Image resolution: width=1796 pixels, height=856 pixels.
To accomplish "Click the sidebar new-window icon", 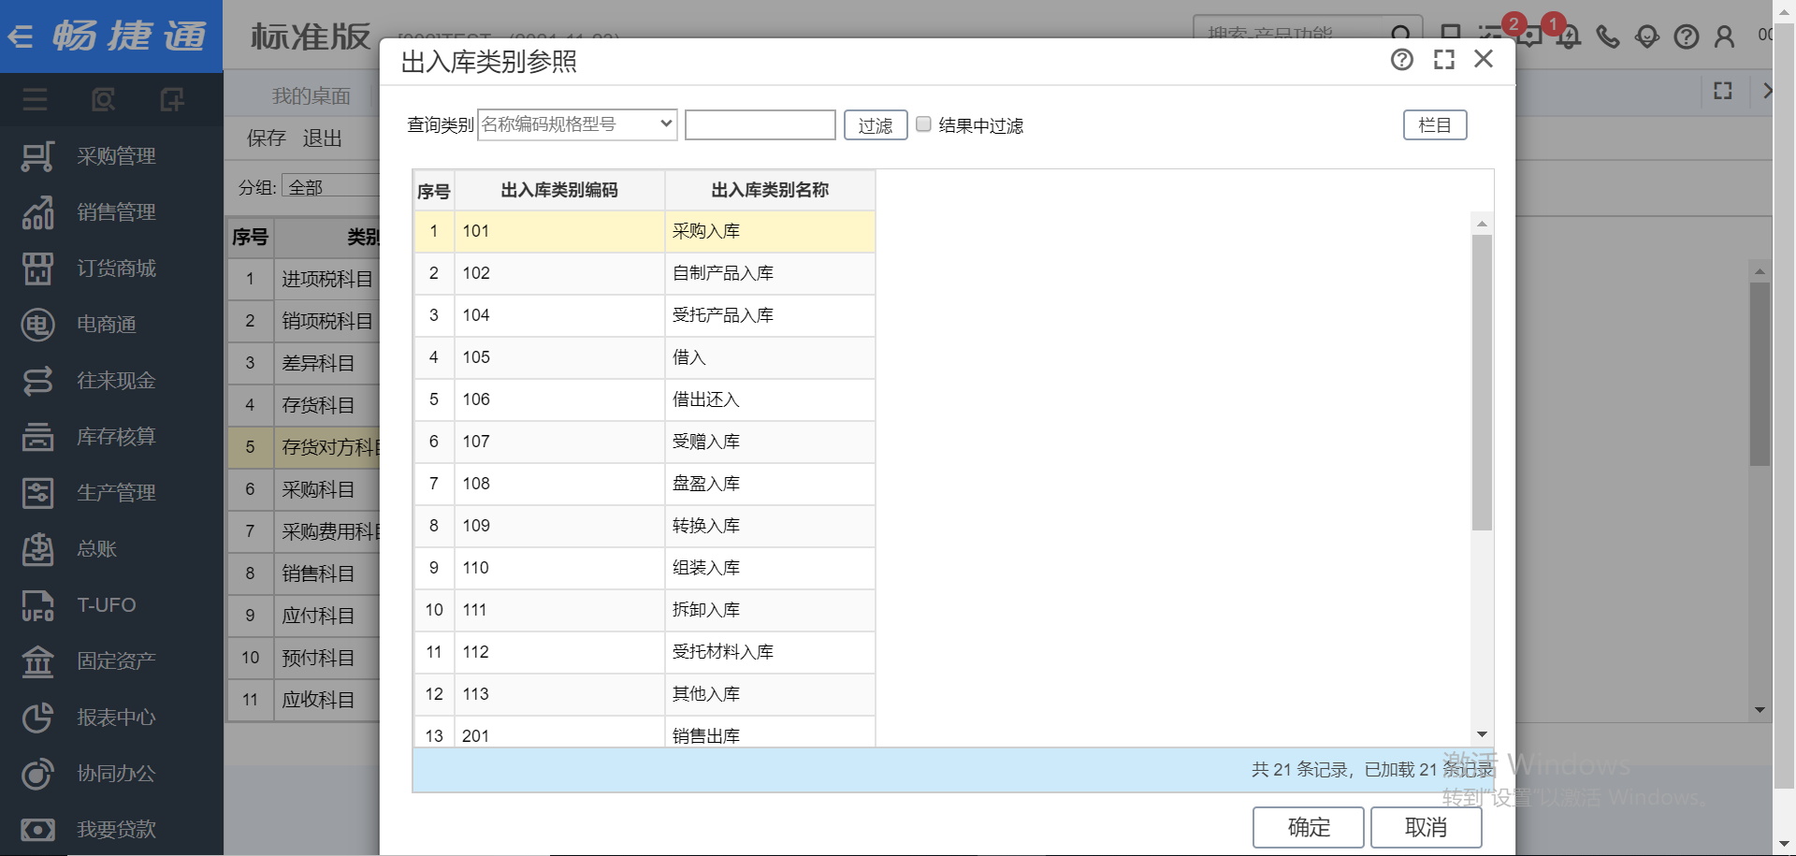I will (x=172, y=99).
